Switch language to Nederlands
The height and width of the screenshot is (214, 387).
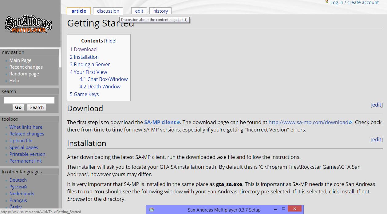coord(22,194)
